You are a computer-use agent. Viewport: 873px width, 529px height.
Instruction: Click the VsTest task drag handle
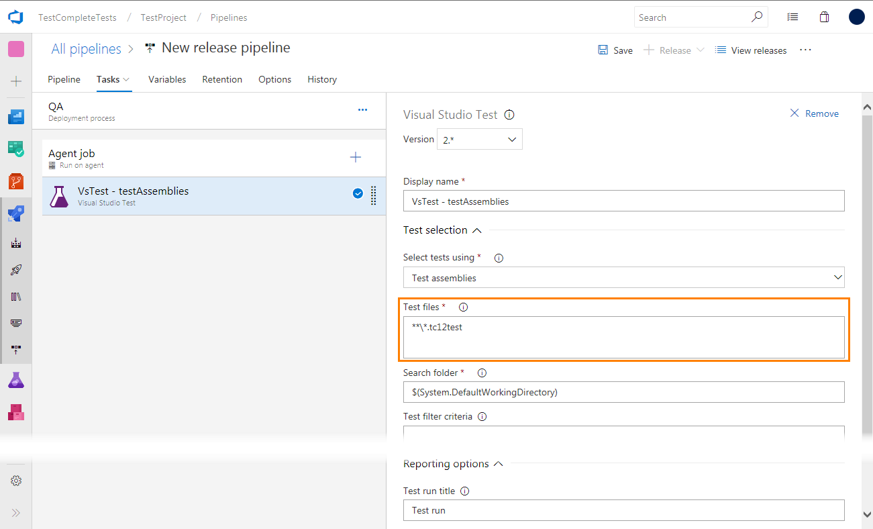(374, 195)
